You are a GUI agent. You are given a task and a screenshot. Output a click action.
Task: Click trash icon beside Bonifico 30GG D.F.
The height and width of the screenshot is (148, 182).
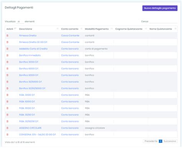click(x=7, y=62)
